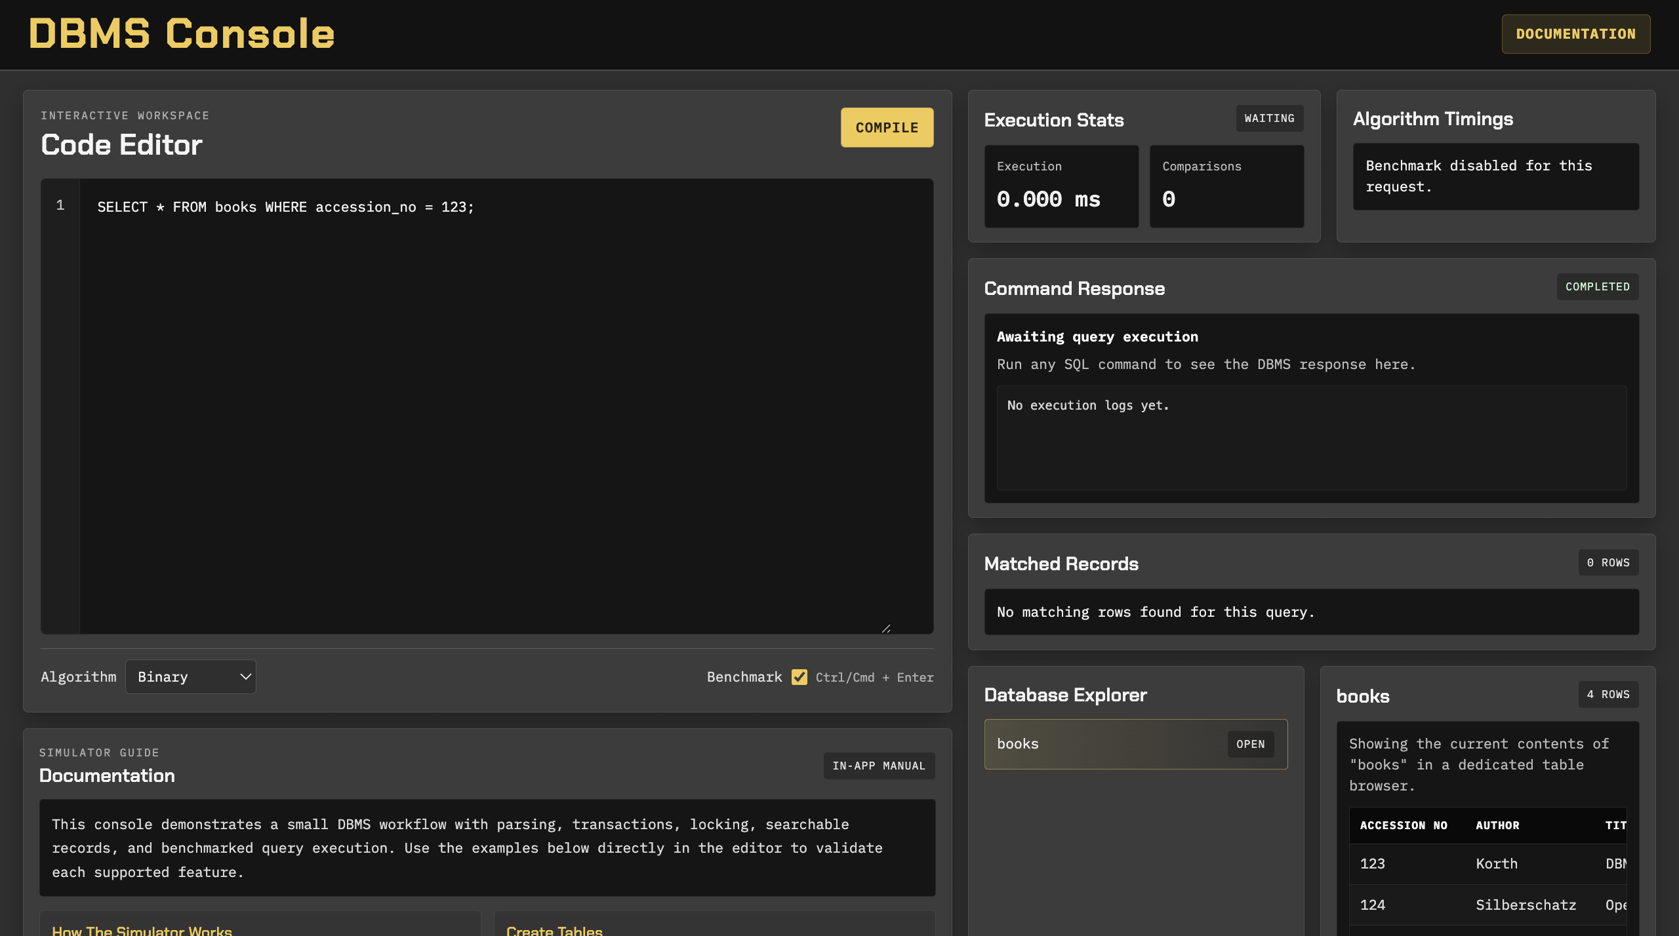Click the DBMS Console title
This screenshot has height=936, width=1679.
click(182, 33)
